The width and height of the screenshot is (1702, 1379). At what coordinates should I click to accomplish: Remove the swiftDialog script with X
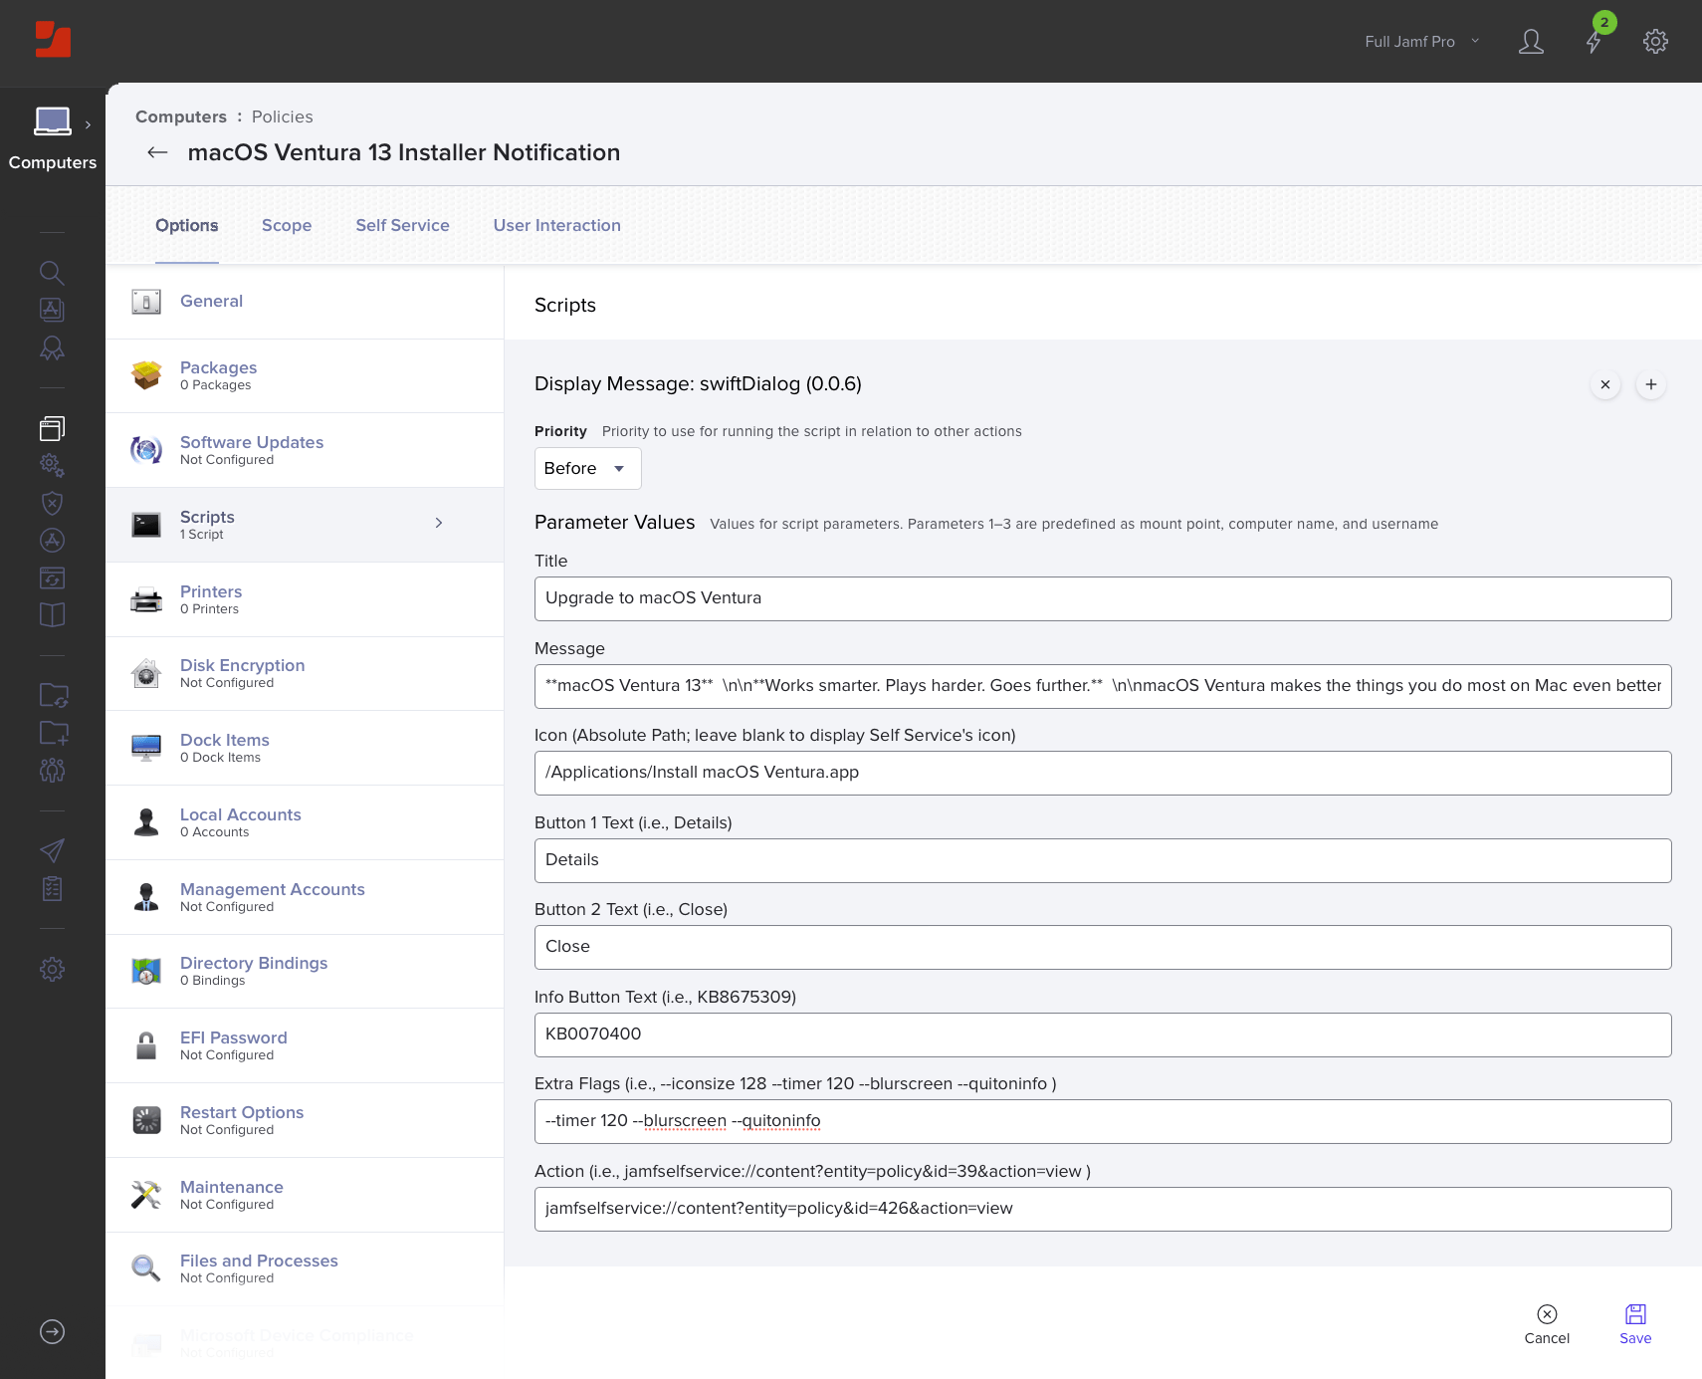tap(1605, 384)
